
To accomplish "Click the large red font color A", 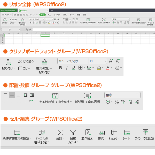I will pyautogui.click(x=108, y=68).
